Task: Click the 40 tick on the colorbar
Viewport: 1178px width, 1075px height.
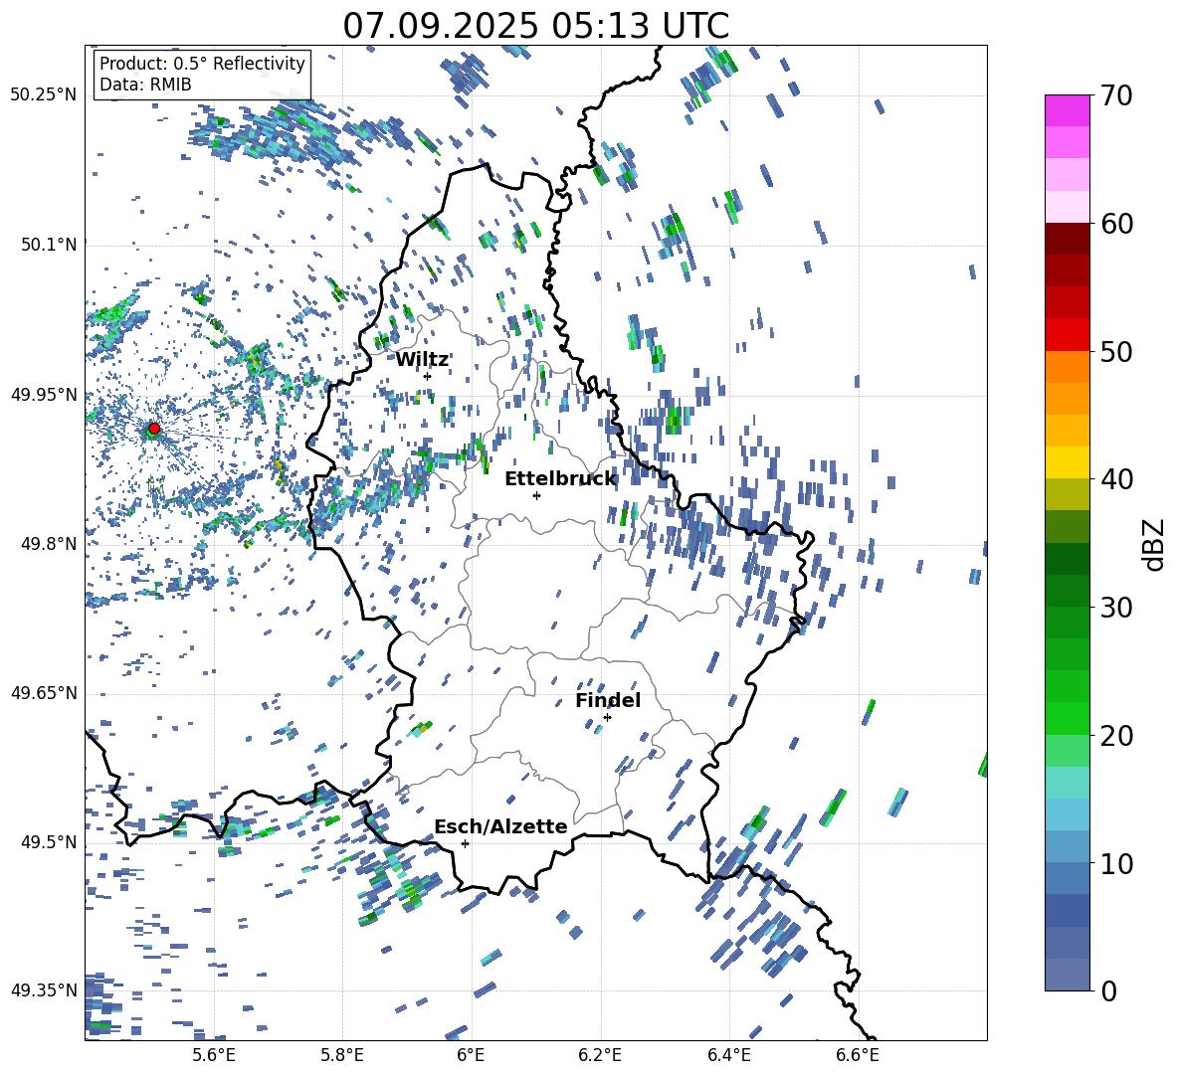Action: point(1116,479)
